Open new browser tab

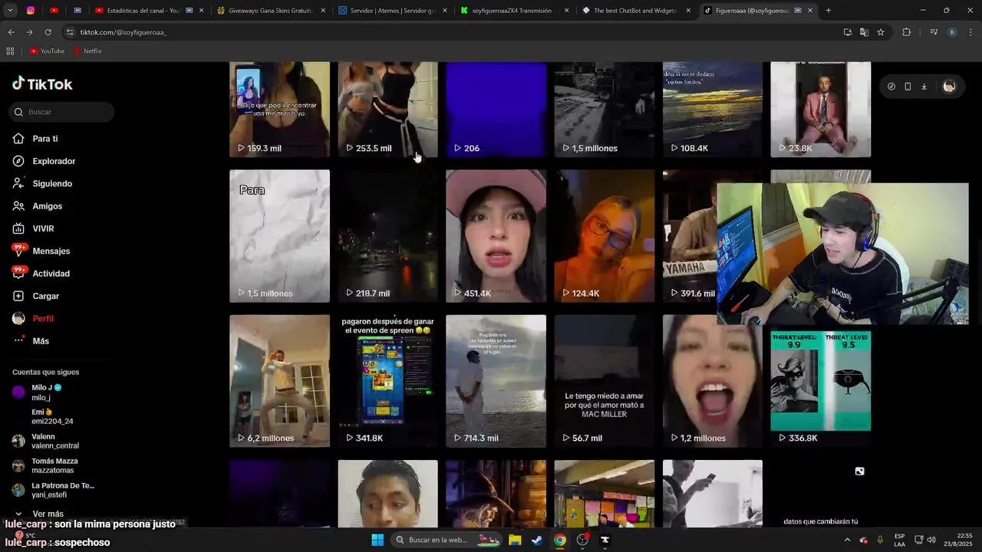[828, 11]
